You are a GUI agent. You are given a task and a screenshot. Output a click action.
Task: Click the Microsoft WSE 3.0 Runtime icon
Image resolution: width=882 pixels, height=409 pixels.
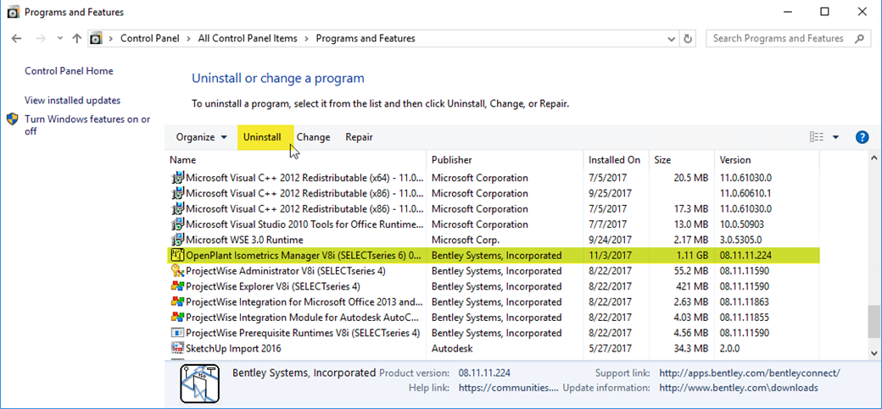click(177, 240)
